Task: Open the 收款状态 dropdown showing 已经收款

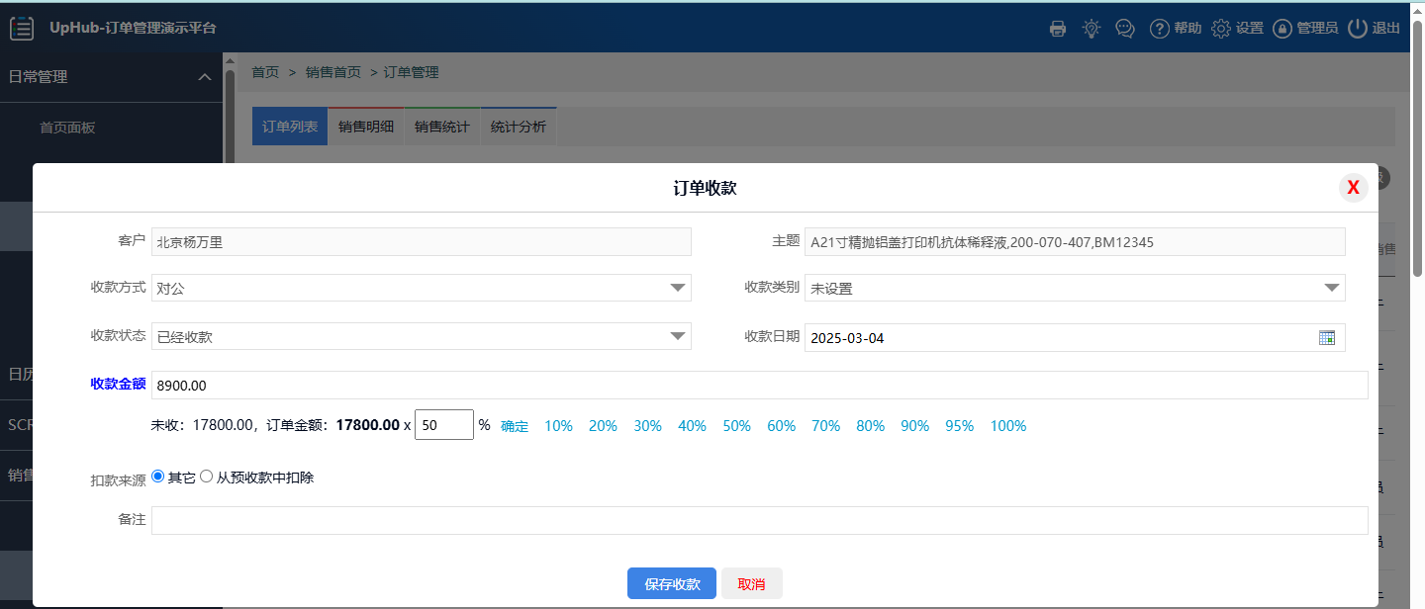Action: pyautogui.click(x=677, y=336)
